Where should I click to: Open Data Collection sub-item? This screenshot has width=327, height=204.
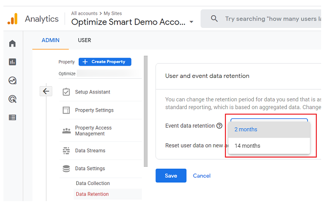click(x=93, y=183)
